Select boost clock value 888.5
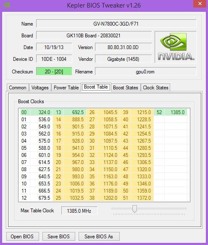Screen dimensions: 208x245 (x=75, y=120)
